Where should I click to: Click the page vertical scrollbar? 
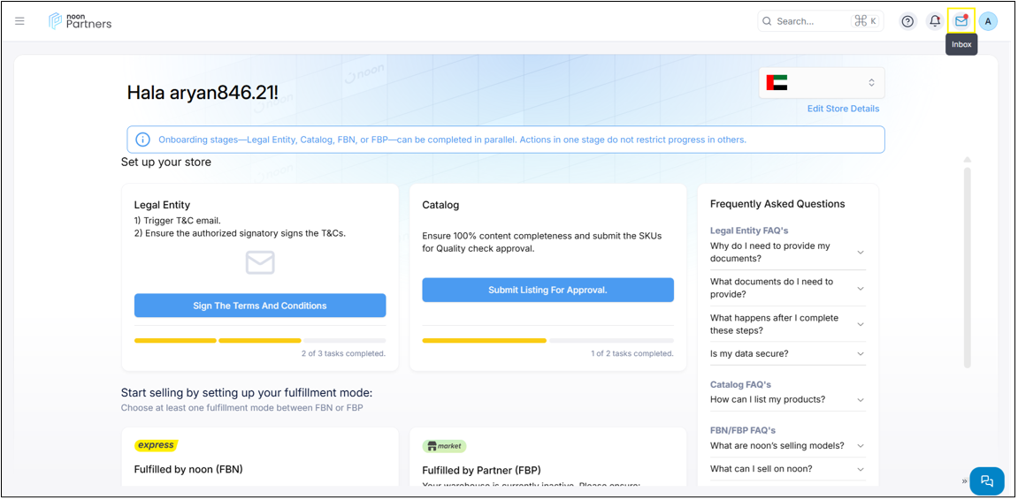point(968,267)
